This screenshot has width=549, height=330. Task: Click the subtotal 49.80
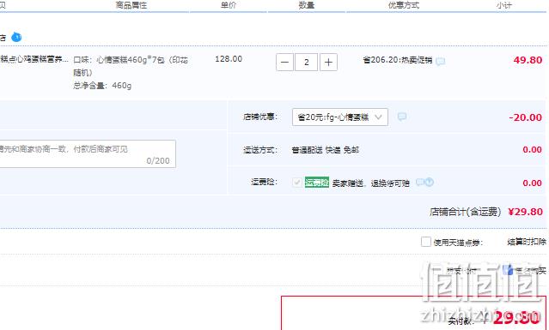click(528, 60)
